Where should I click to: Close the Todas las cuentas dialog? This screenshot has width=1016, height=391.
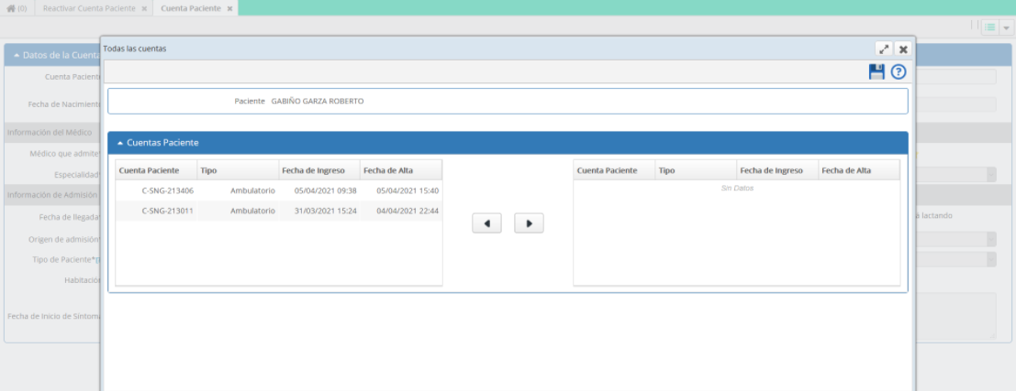(x=902, y=49)
